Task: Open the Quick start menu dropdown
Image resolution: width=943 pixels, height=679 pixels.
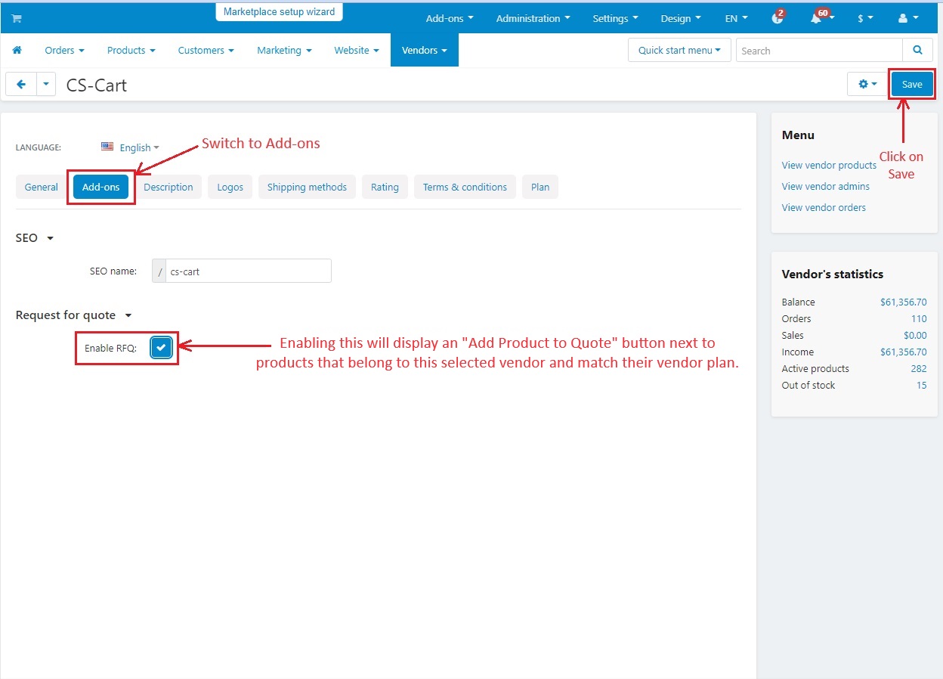Action: pyautogui.click(x=678, y=50)
